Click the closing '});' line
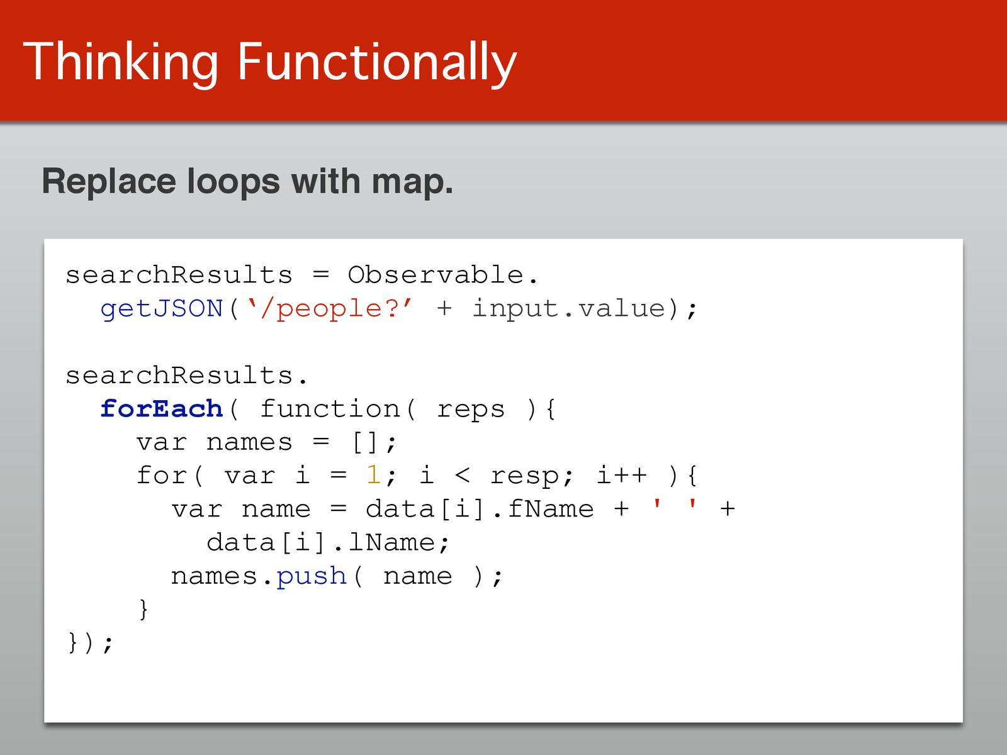Image resolution: width=1007 pixels, height=755 pixels. [91, 643]
